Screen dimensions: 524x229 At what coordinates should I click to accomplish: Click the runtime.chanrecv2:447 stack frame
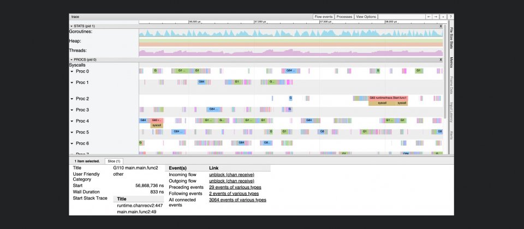pos(140,206)
